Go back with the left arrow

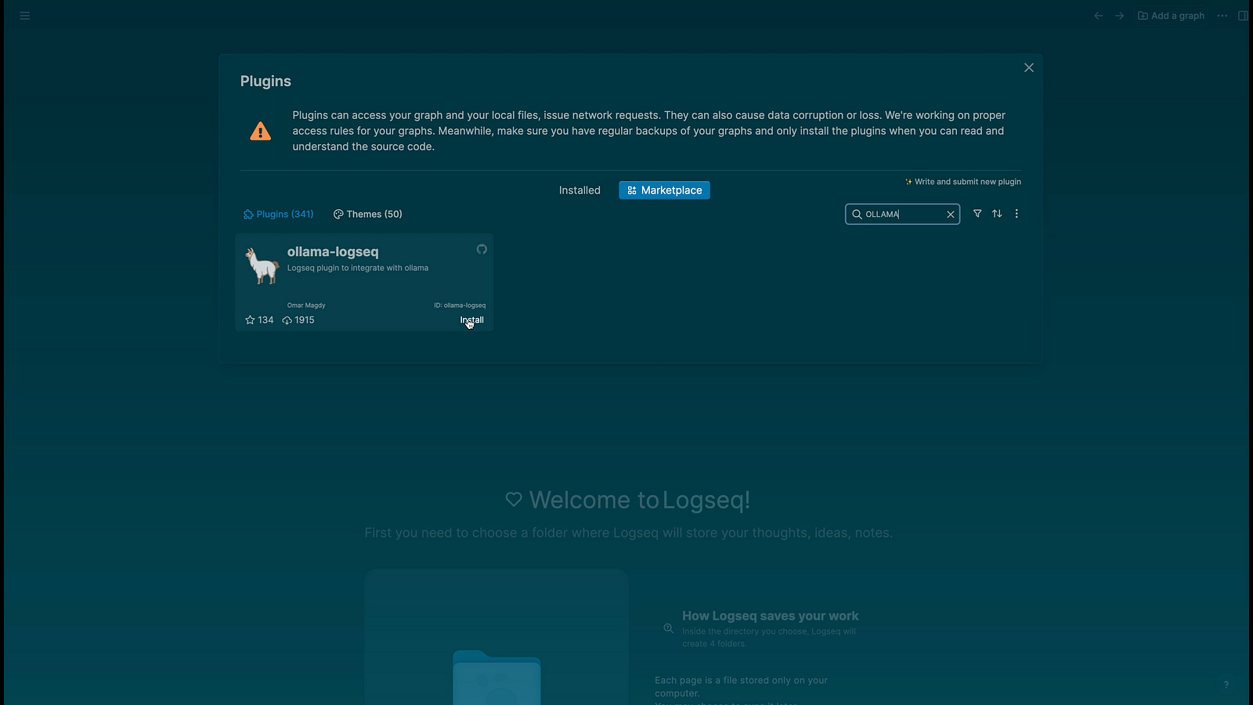point(1099,16)
